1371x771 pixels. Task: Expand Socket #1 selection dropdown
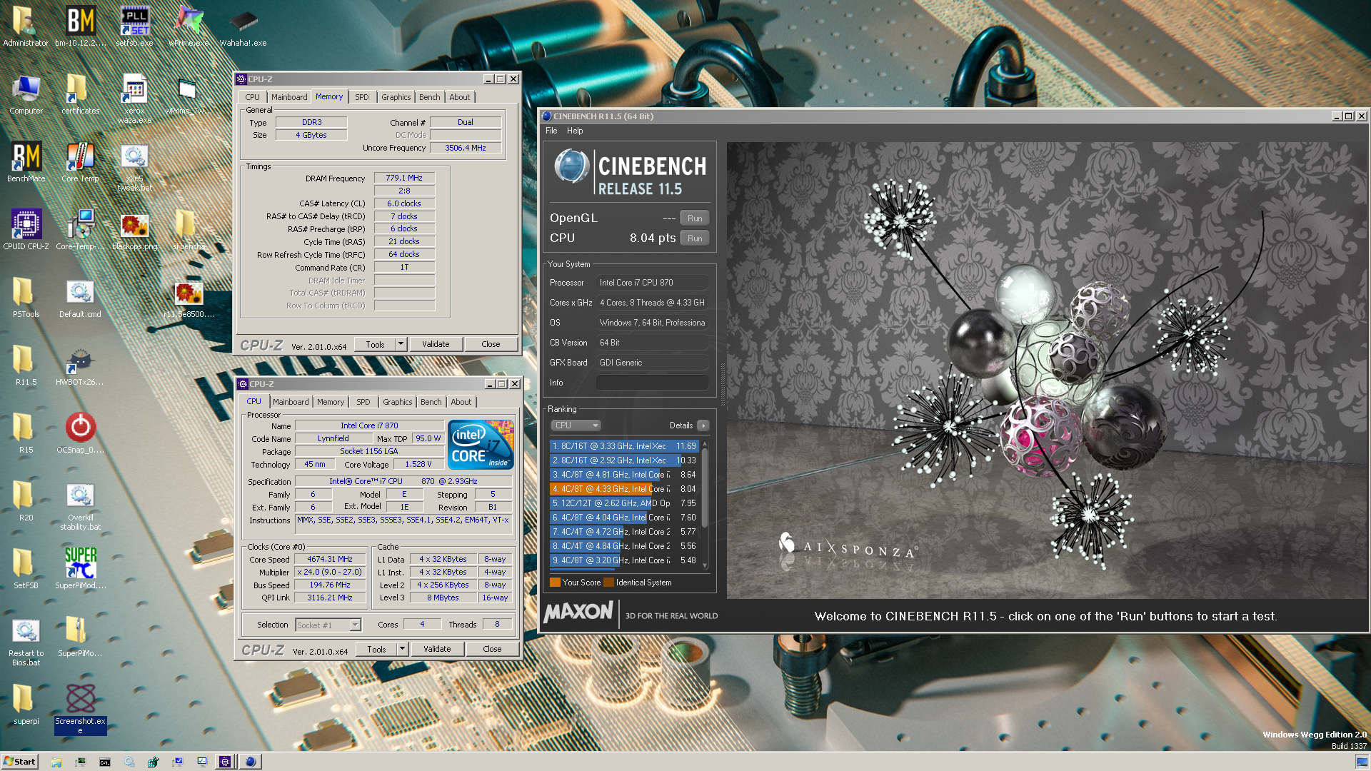(355, 625)
